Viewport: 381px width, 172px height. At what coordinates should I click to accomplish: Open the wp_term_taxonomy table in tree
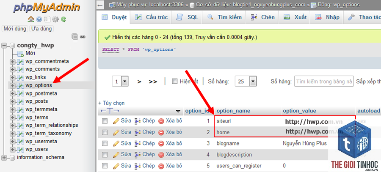pos(49,133)
